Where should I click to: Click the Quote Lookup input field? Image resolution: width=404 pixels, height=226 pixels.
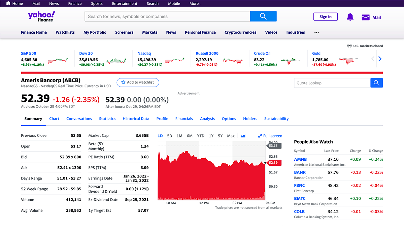332,83
